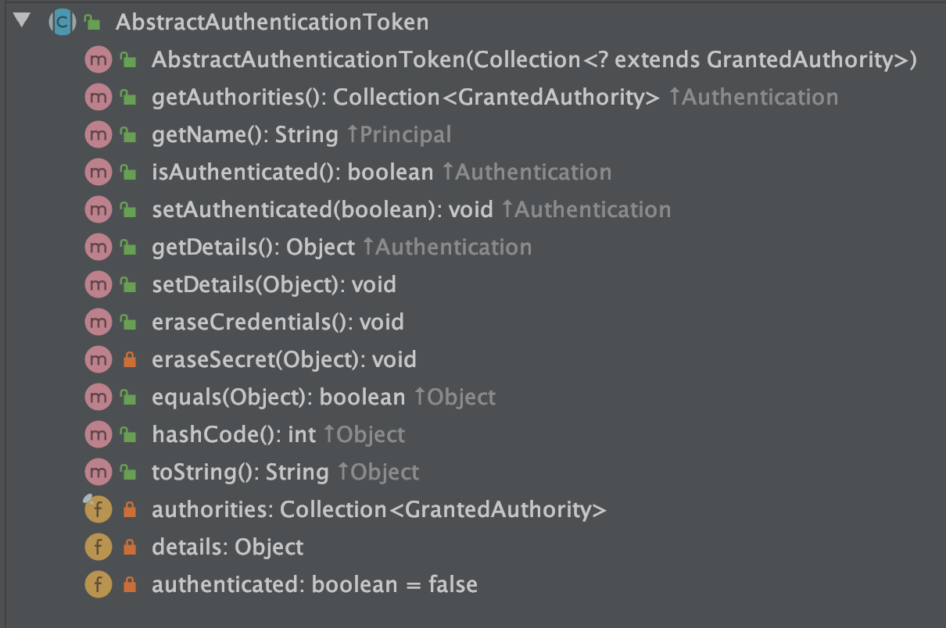The height and width of the screenshot is (628, 946).
Task: Select isAuthenticated(): boolean method
Action: pyautogui.click(x=292, y=173)
